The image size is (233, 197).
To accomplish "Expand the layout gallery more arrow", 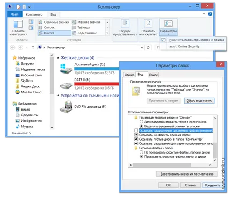I will coord(107,33).
